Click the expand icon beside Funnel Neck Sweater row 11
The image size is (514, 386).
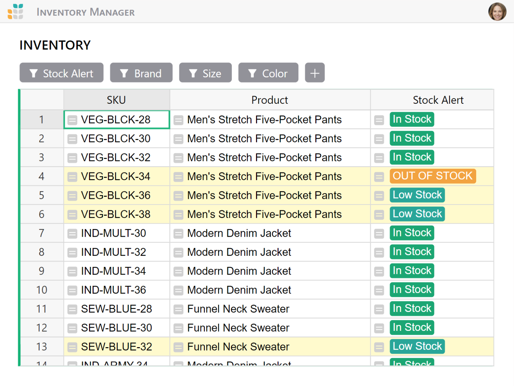coord(178,309)
